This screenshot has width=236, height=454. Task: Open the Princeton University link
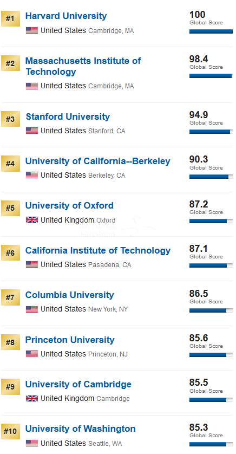click(x=70, y=340)
